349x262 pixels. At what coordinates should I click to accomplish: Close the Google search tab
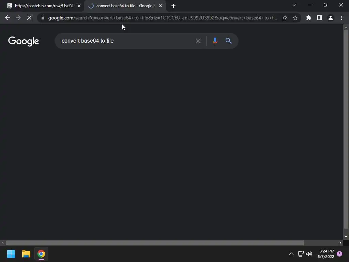161,6
